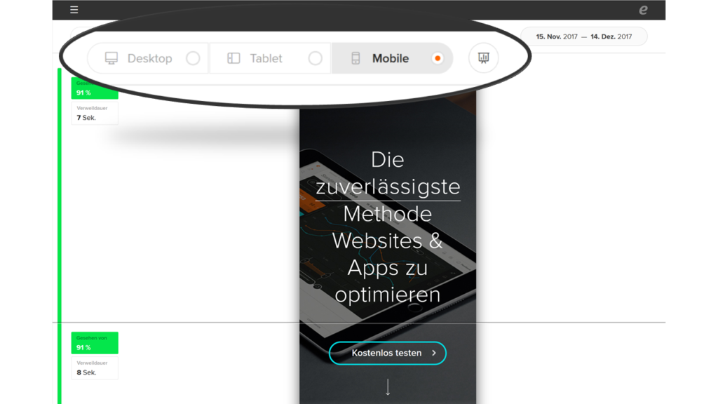Image resolution: width=718 pixels, height=404 pixels.
Task: Click the Tablet device icon
Action: tap(233, 58)
